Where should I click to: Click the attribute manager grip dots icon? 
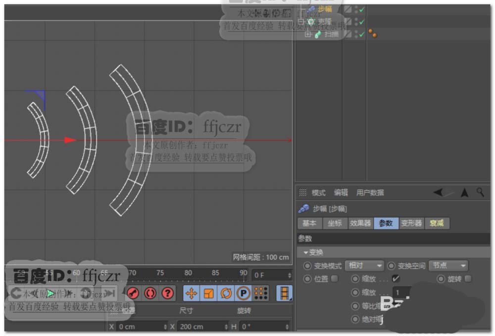(302, 192)
